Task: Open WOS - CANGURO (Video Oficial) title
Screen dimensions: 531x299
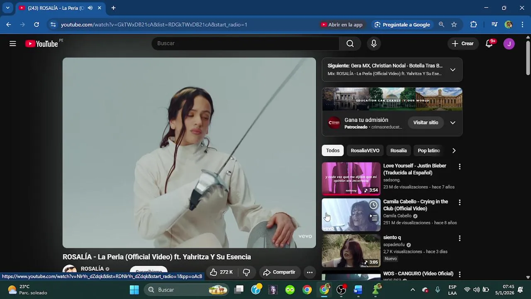Action: coord(418,274)
